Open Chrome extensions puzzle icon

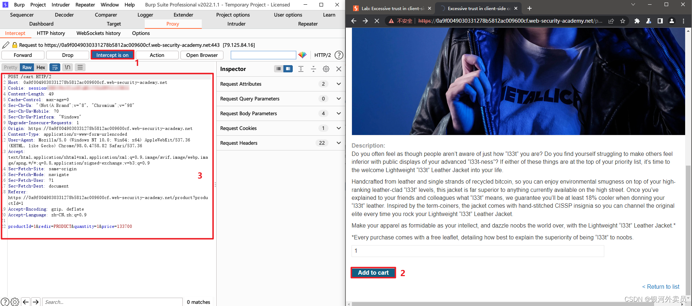click(637, 21)
